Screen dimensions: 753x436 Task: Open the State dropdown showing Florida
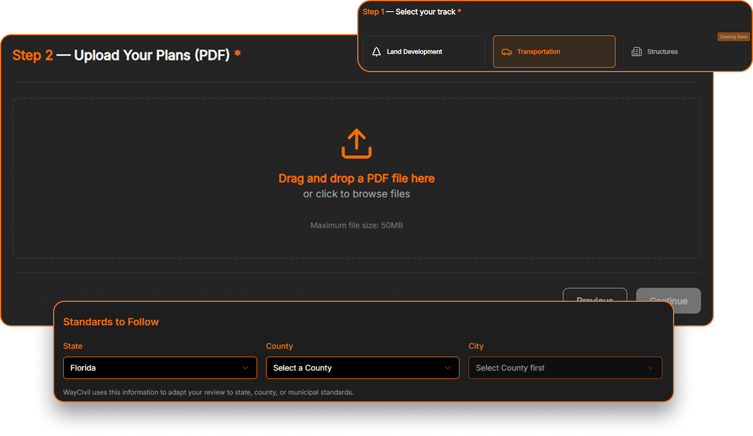[x=160, y=368]
